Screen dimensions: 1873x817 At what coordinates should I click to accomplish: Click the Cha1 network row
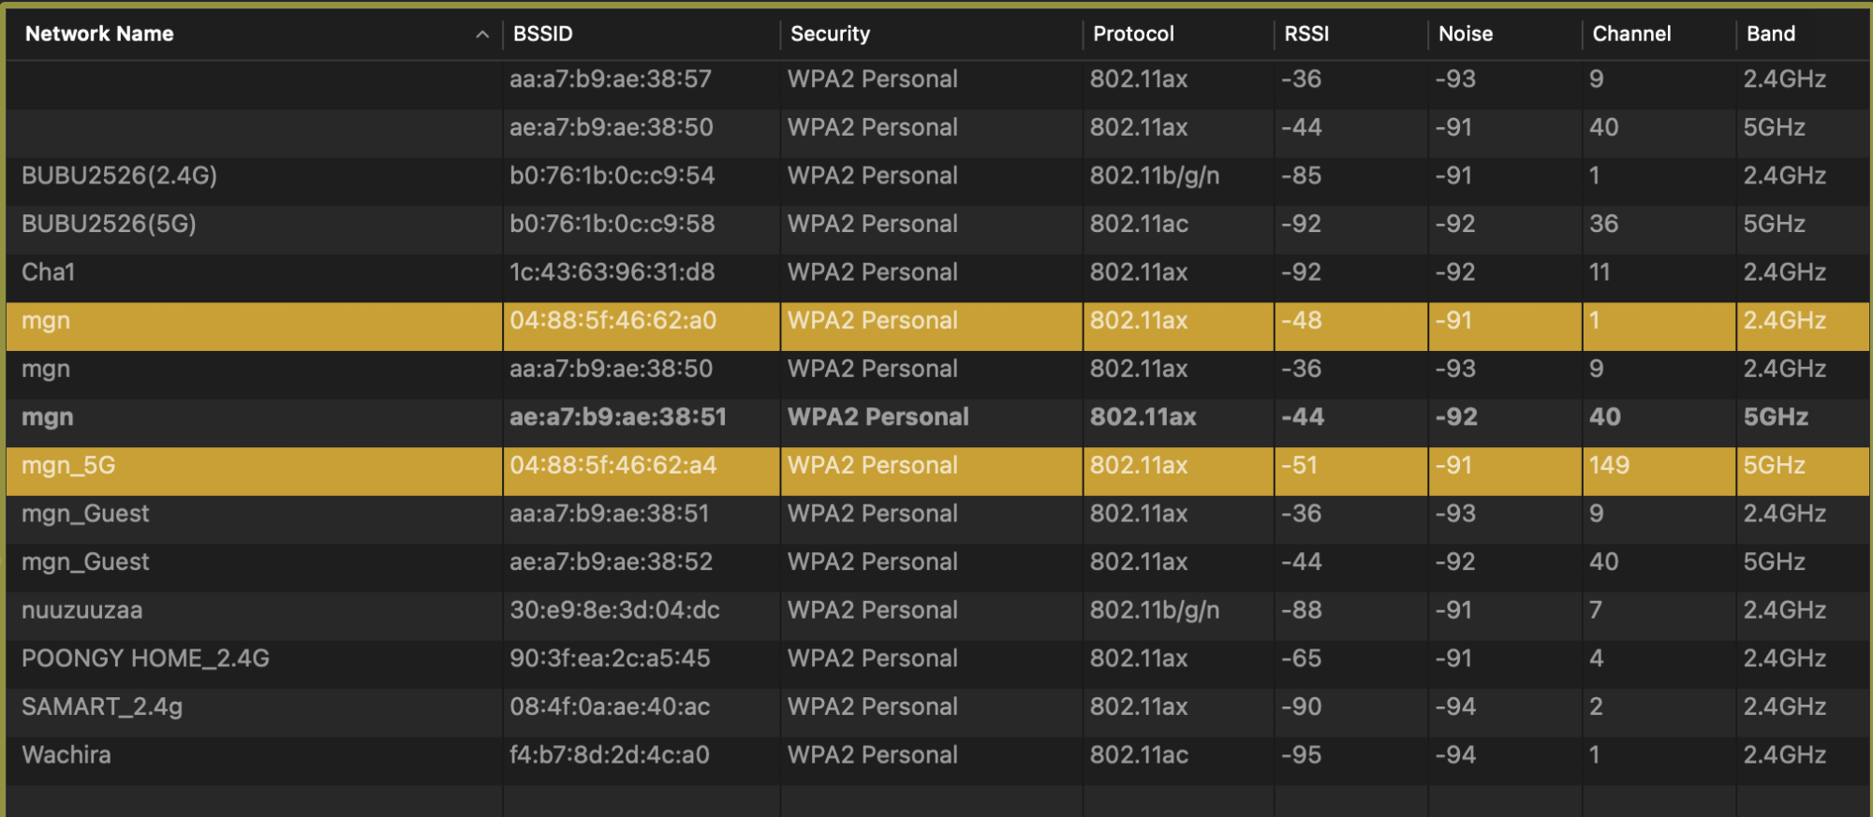click(49, 272)
